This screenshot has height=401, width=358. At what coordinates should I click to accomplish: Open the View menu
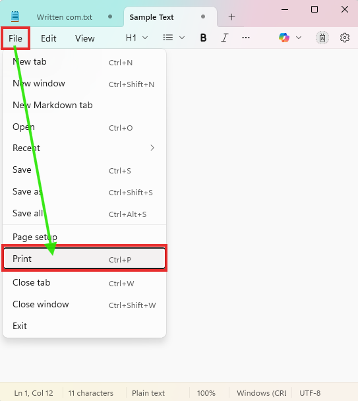[85, 38]
